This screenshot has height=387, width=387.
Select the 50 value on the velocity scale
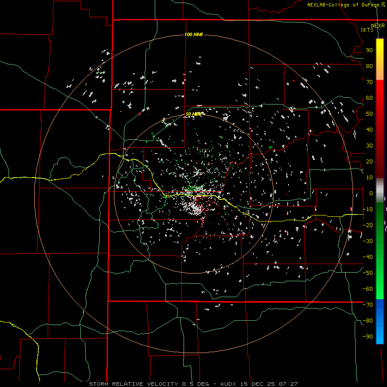369,114
